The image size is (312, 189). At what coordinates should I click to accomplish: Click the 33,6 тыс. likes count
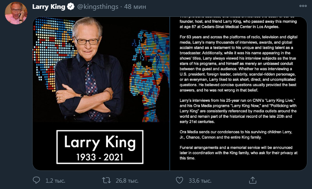[200, 181]
